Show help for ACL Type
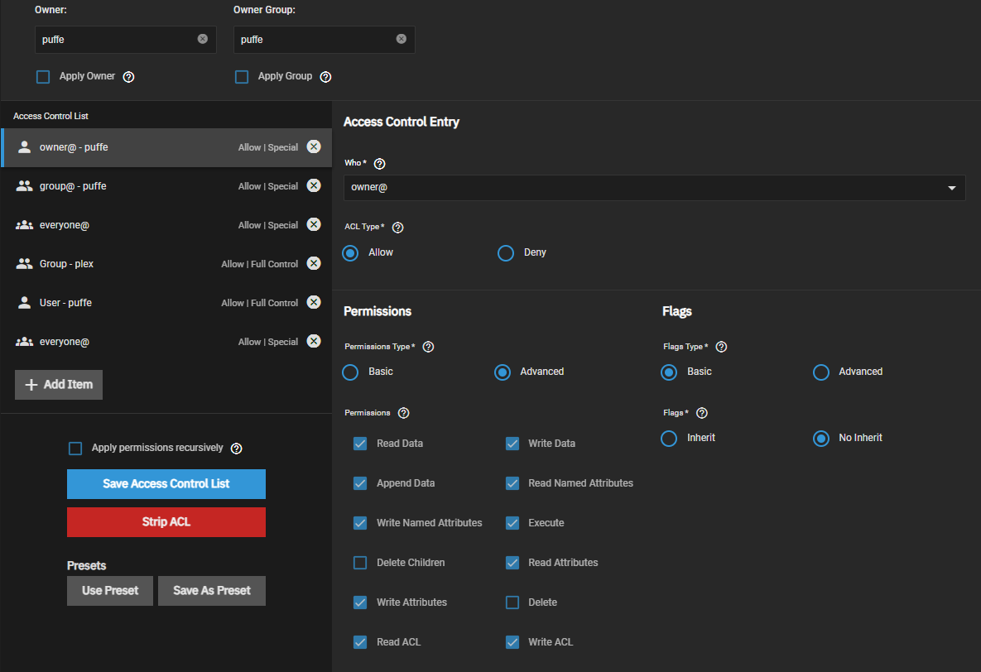 398,228
